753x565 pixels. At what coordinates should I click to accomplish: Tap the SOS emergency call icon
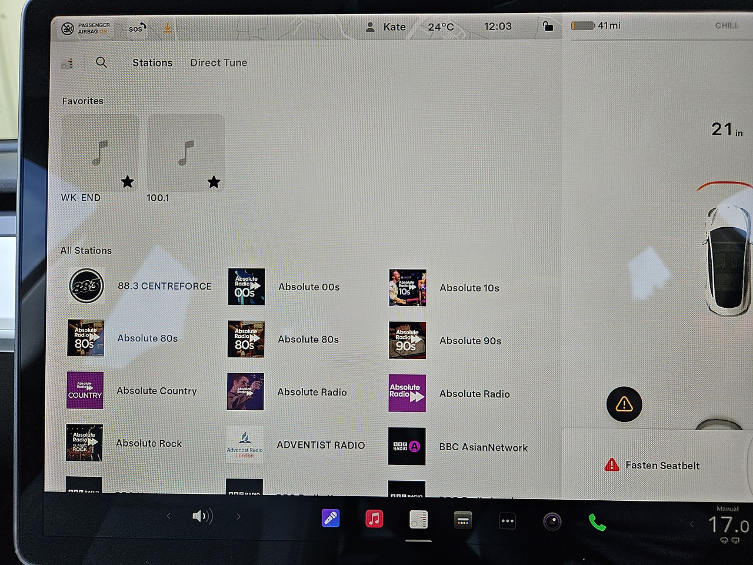coord(138,28)
